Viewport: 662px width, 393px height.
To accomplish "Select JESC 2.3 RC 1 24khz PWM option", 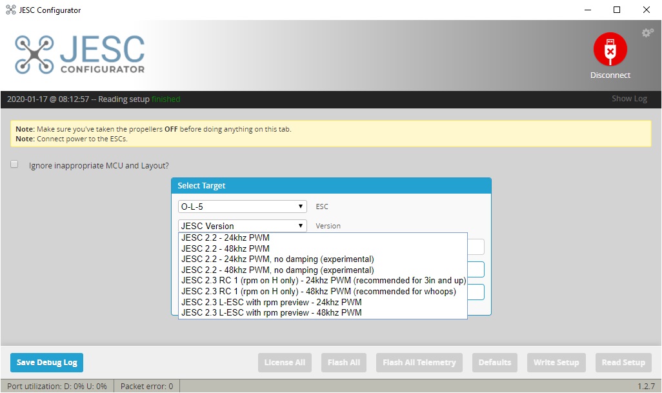I will (x=323, y=281).
